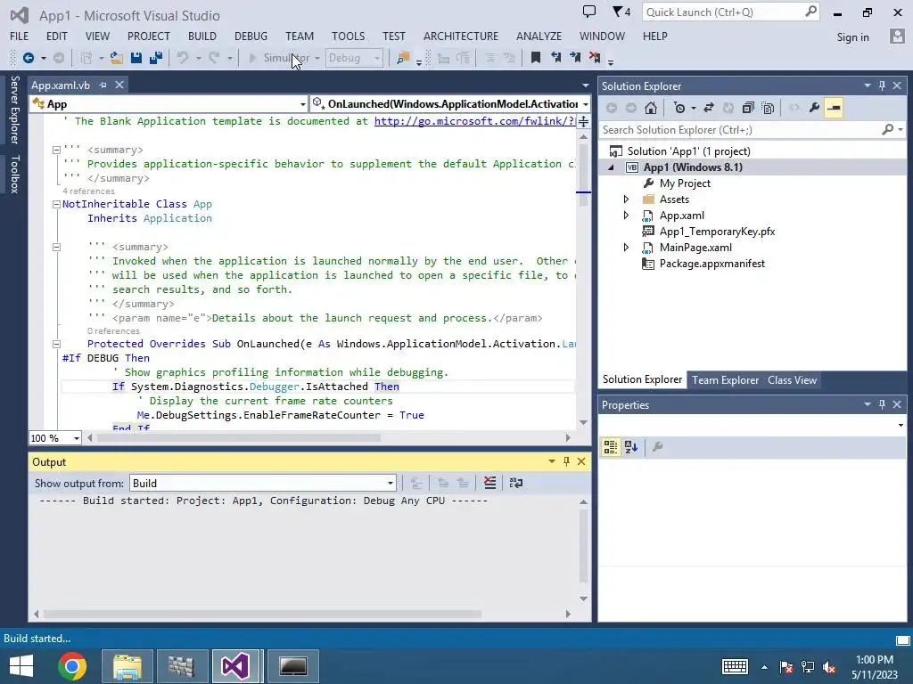Viewport: 913px width, 684px height.
Task: Click the Collapse All icon in Solution Explorer
Action: (748, 108)
